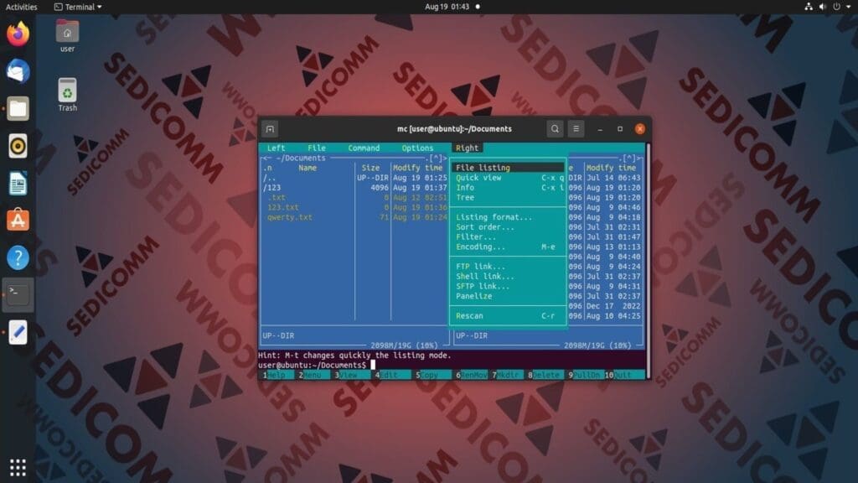Open the Files manager in the dock

pyautogui.click(x=18, y=108)
